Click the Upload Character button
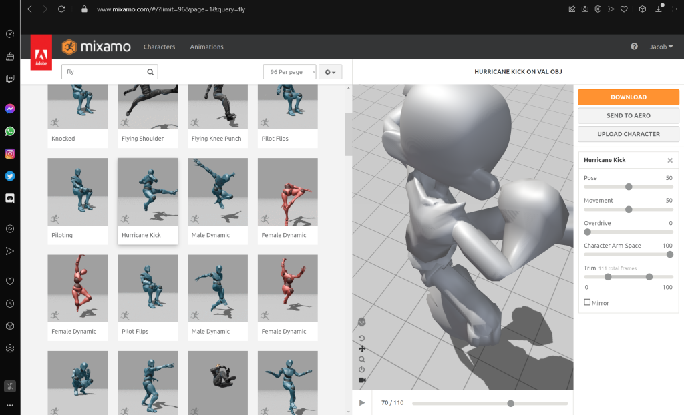 (x=628, y=134)
